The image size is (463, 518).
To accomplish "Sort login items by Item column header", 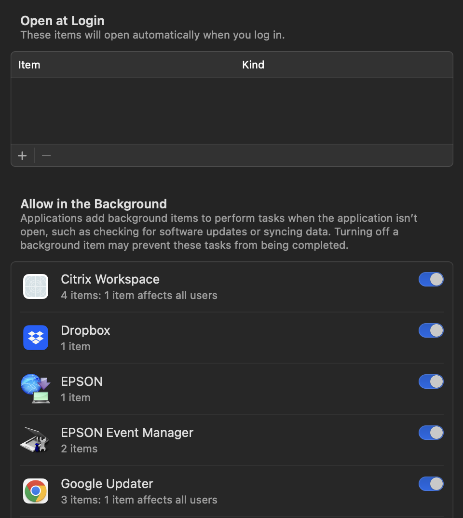I will [29, 65].
